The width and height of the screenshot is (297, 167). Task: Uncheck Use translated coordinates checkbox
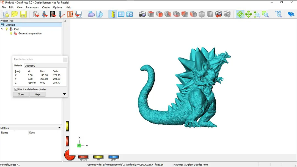[x=16, y=89]
